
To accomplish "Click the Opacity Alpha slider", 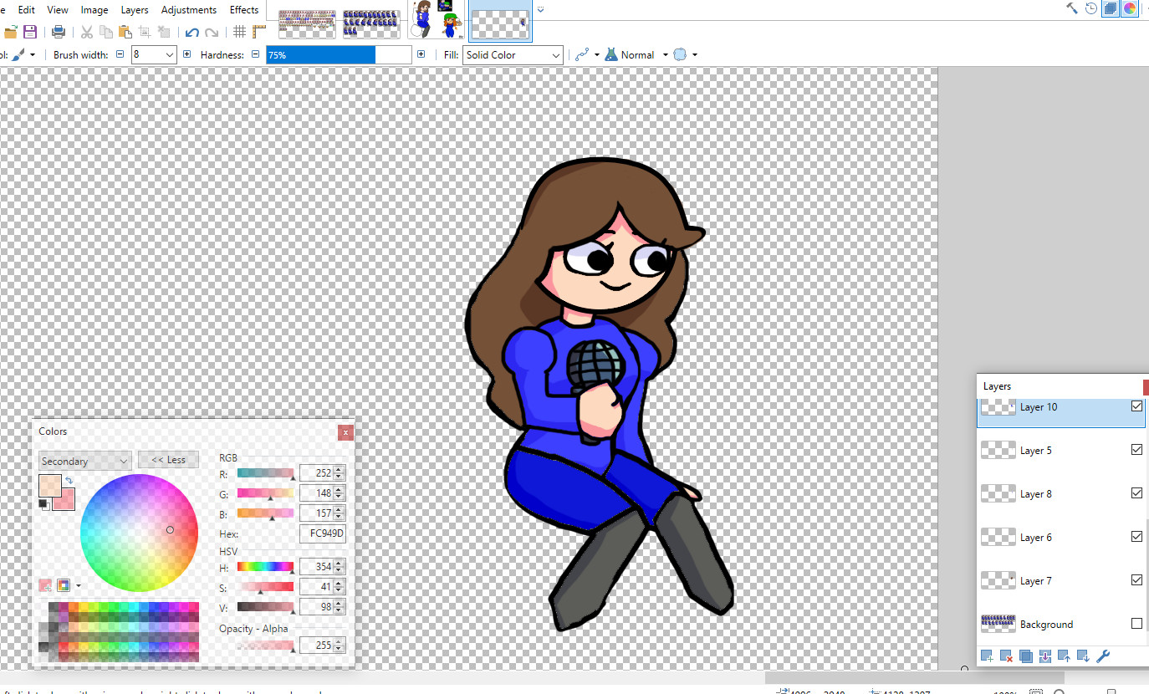I will [265, 646].
